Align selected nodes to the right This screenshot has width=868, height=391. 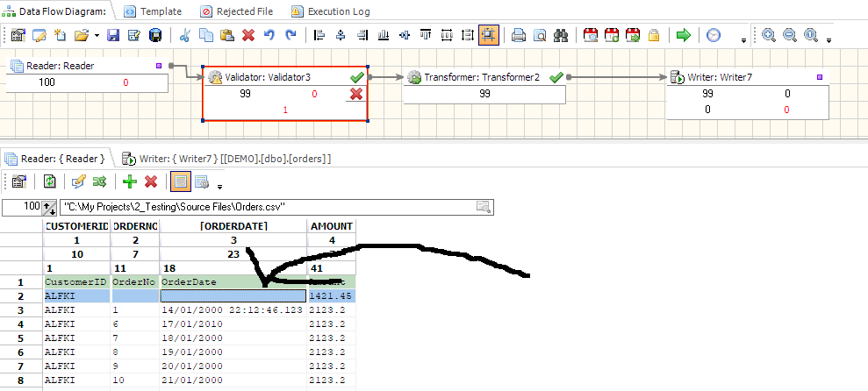point(362,35)
